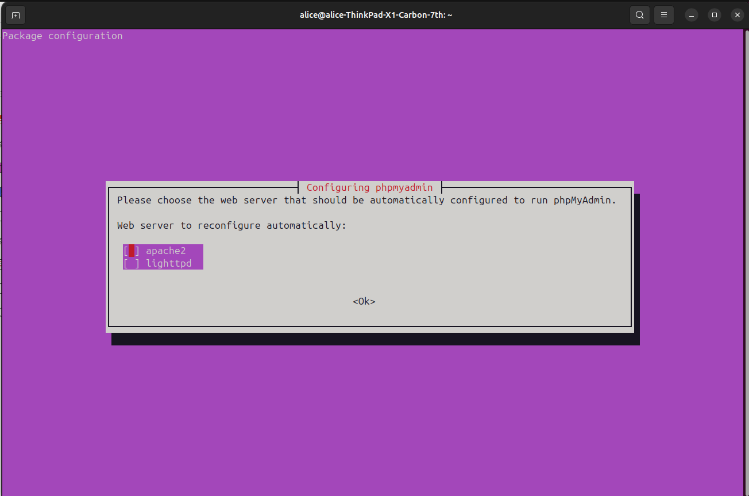Open the terminal hamburger menu
Viewport: 749px width, 496px height.
[x=664, y=15]
